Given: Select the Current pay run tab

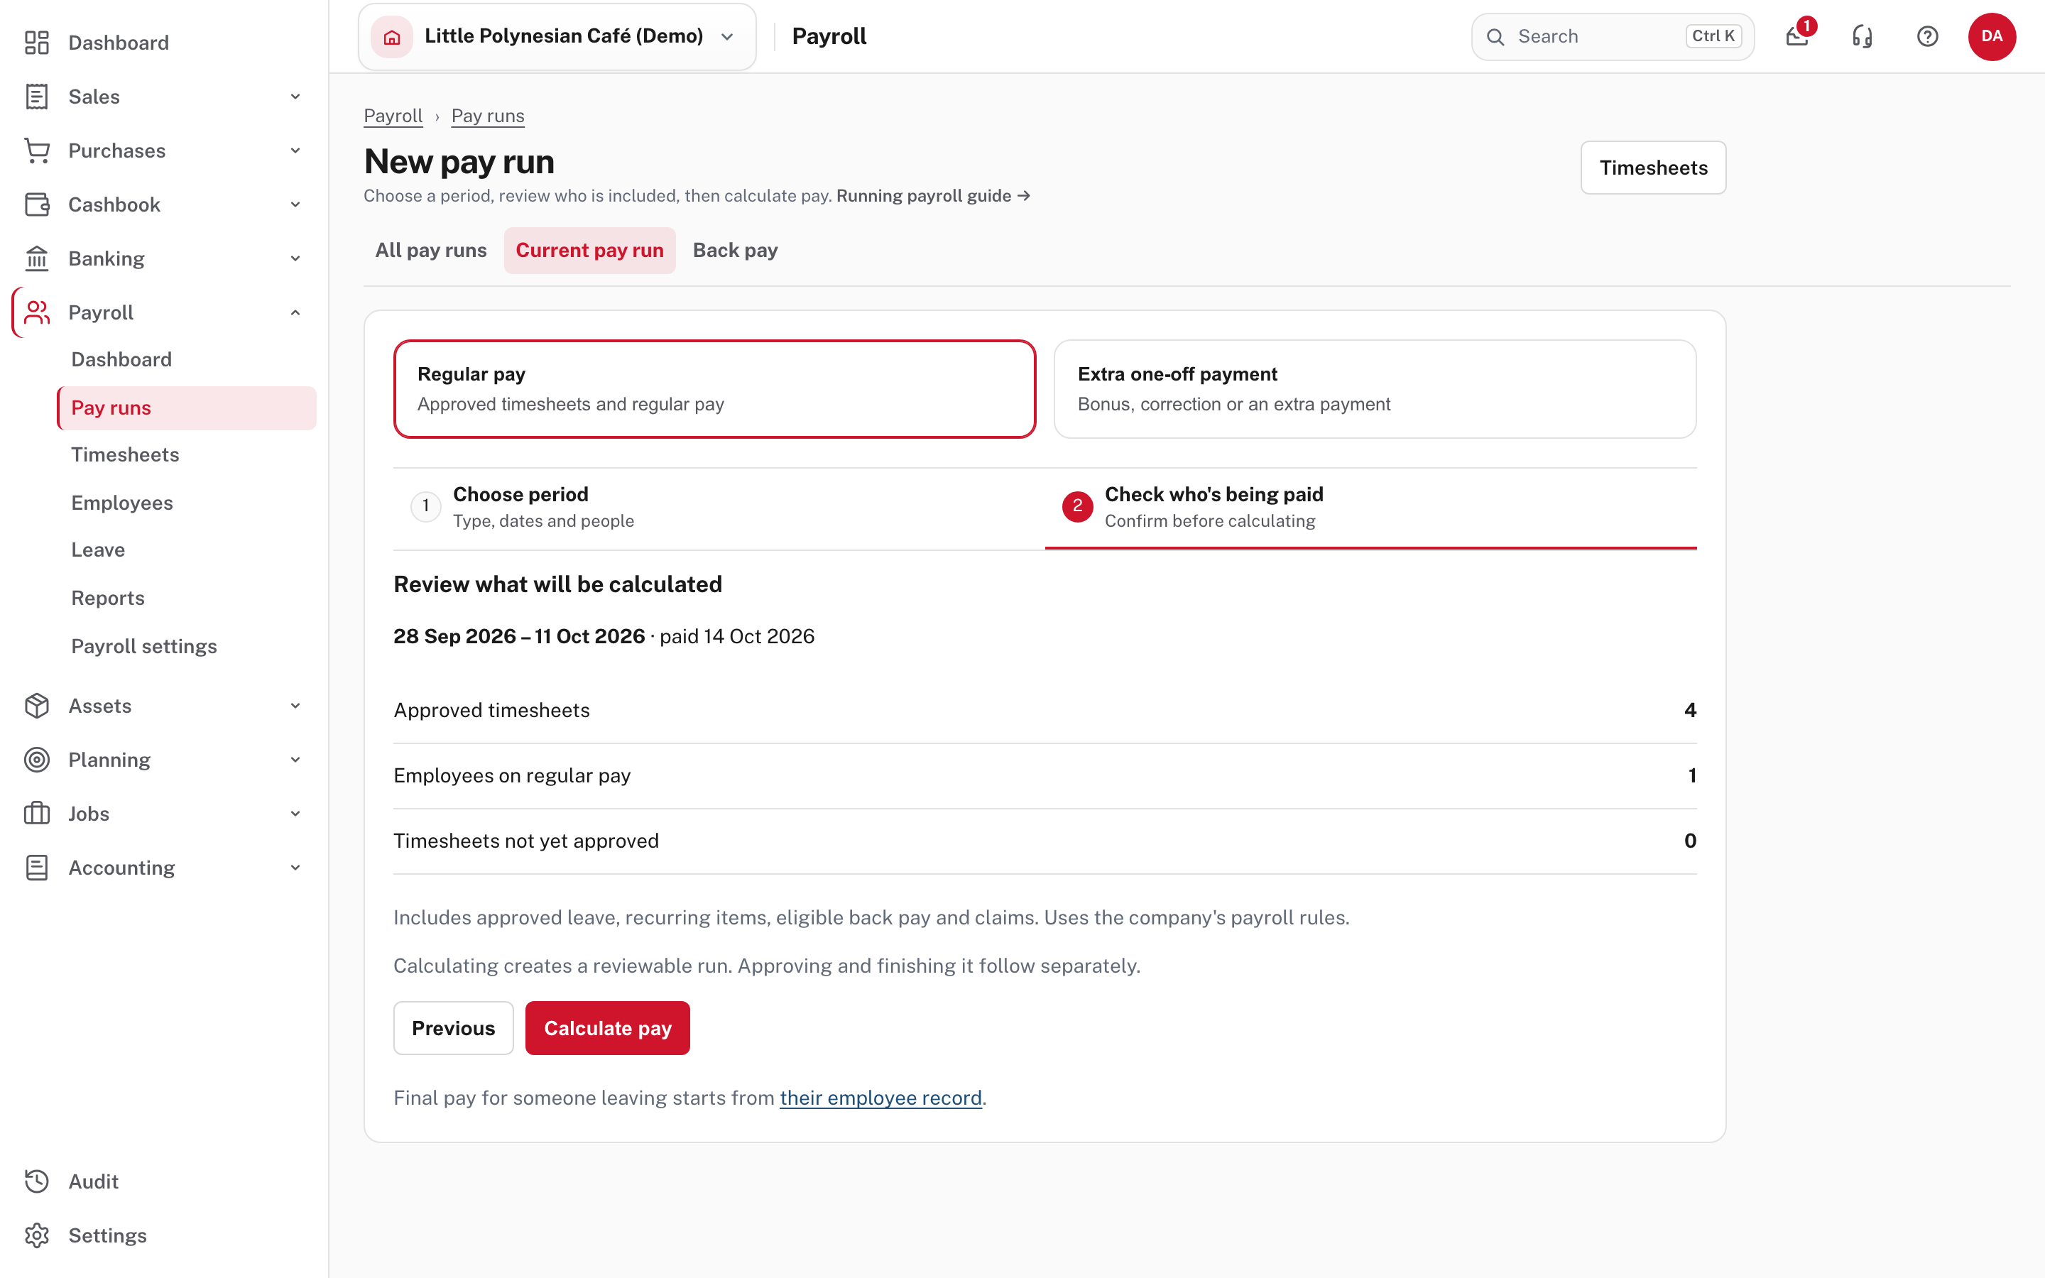Looking at the screenshot, I should click(590, 250).
